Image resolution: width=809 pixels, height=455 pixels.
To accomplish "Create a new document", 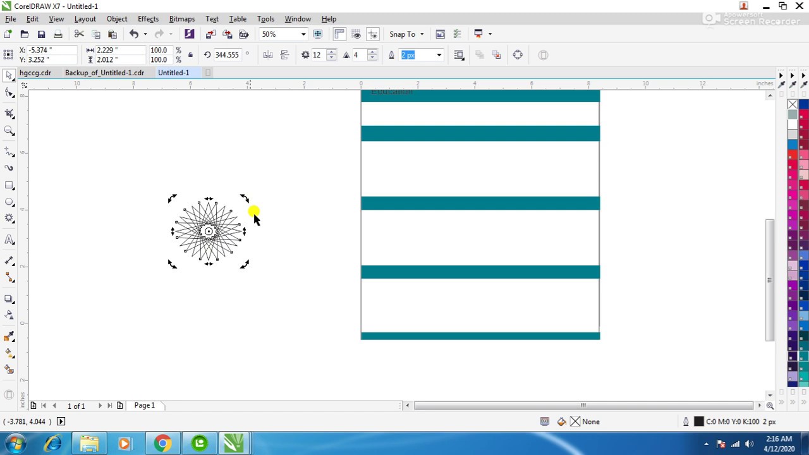I will [8, 34].
